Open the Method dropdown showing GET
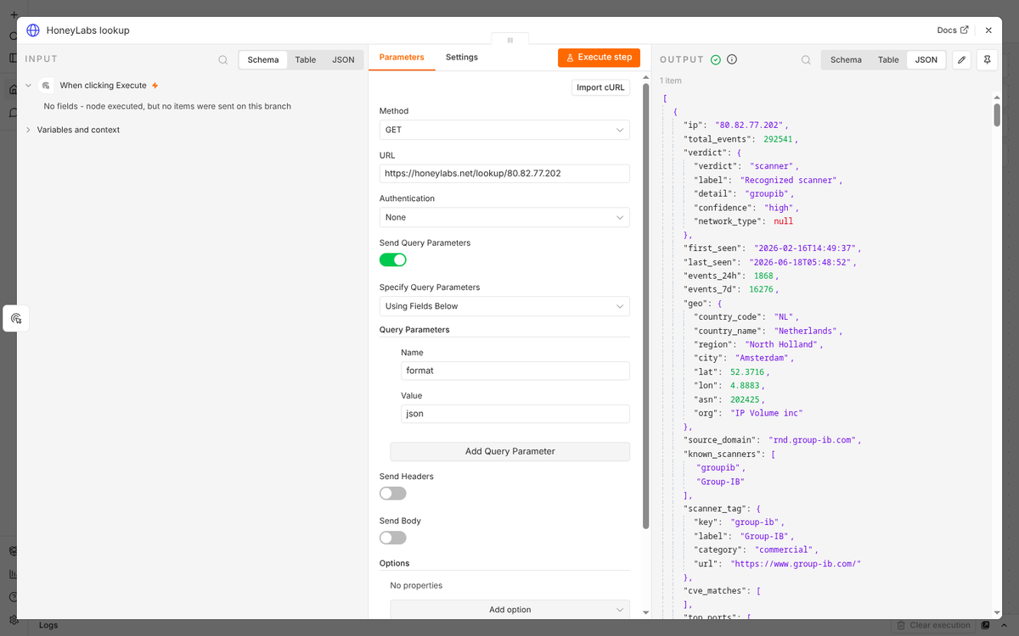Viewport: 1019px width, 636px height. click(504, 130)
